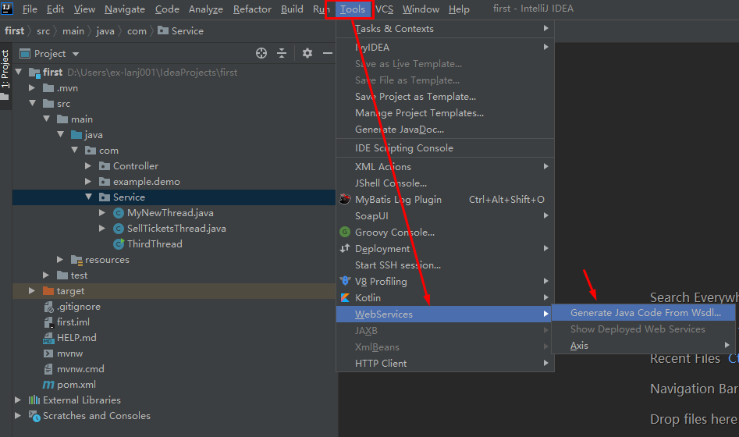This screenshot has width=739, height=437.
Task: Open the Tasks & Contexts submenu
Action: [445, 29]
